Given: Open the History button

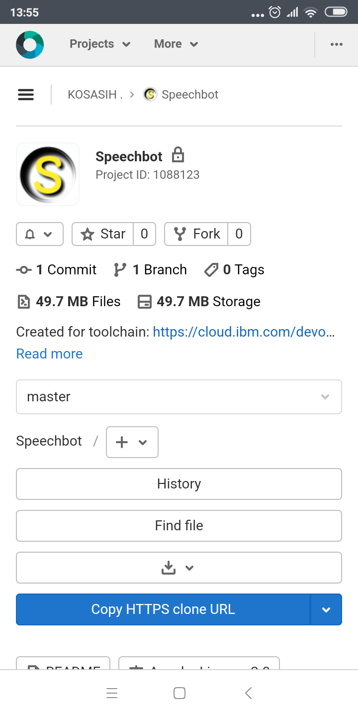Looking at the screenshot, I should tap(179, 484).
